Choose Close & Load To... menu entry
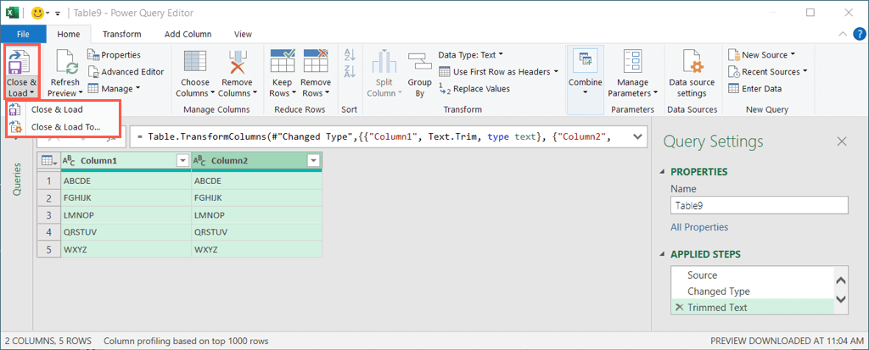Screen dimensions: 869x350 [x=64, y=127]
